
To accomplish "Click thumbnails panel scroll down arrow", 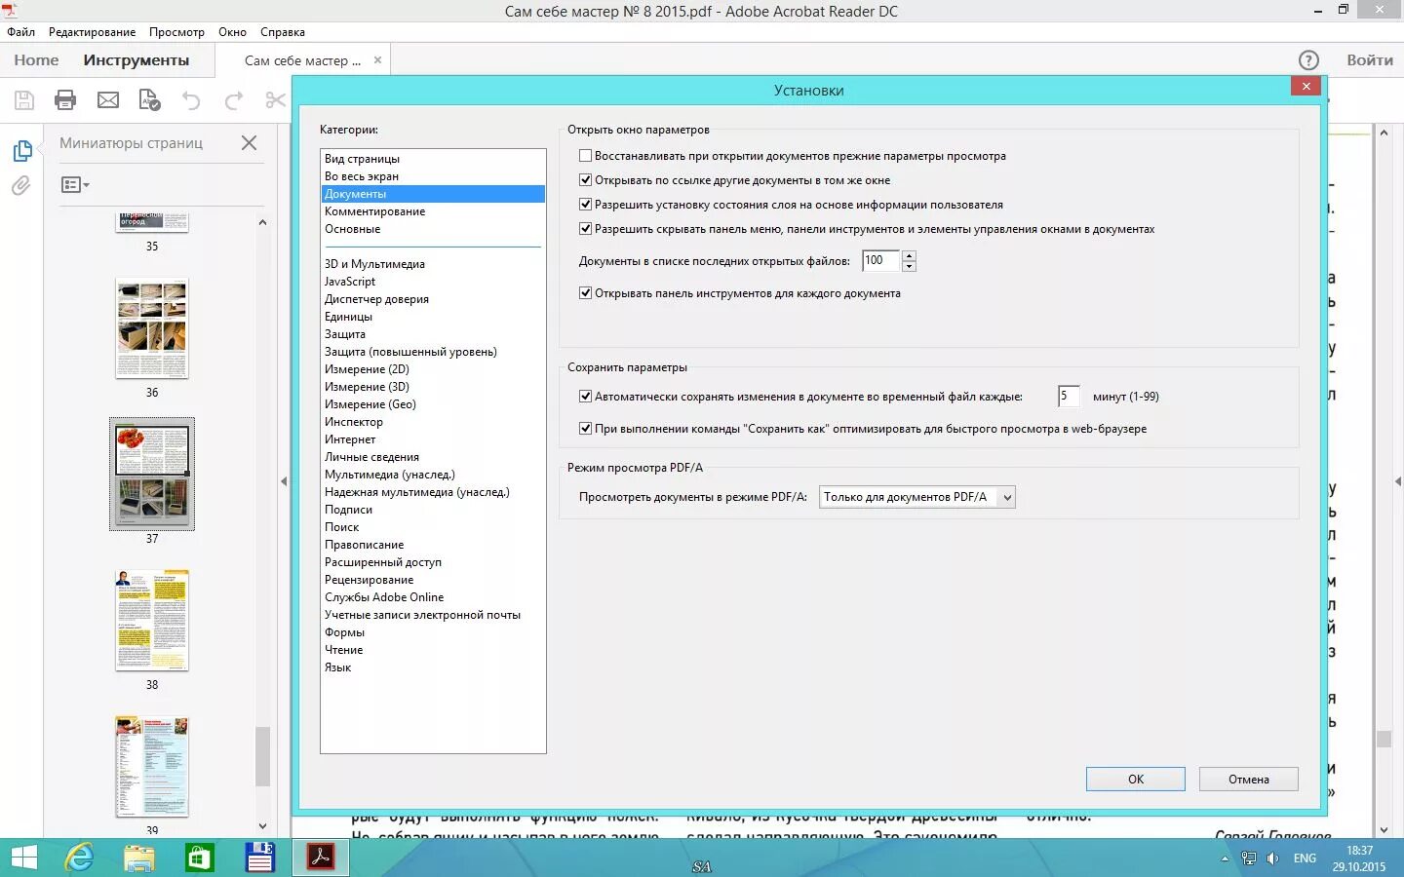I will (x=262, y=826).
